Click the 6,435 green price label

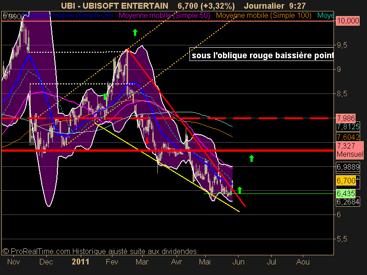click(x=346, y=193)
